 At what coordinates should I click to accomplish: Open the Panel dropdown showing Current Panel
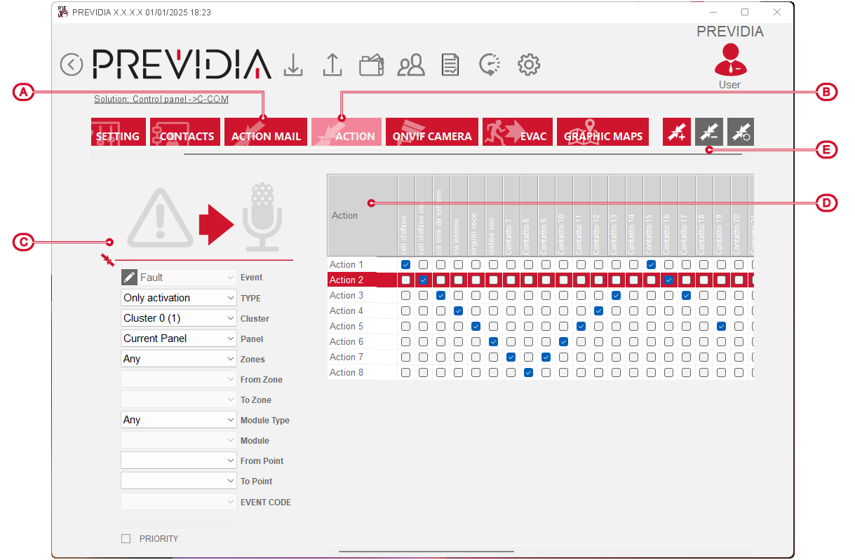[x=179, y=339]
